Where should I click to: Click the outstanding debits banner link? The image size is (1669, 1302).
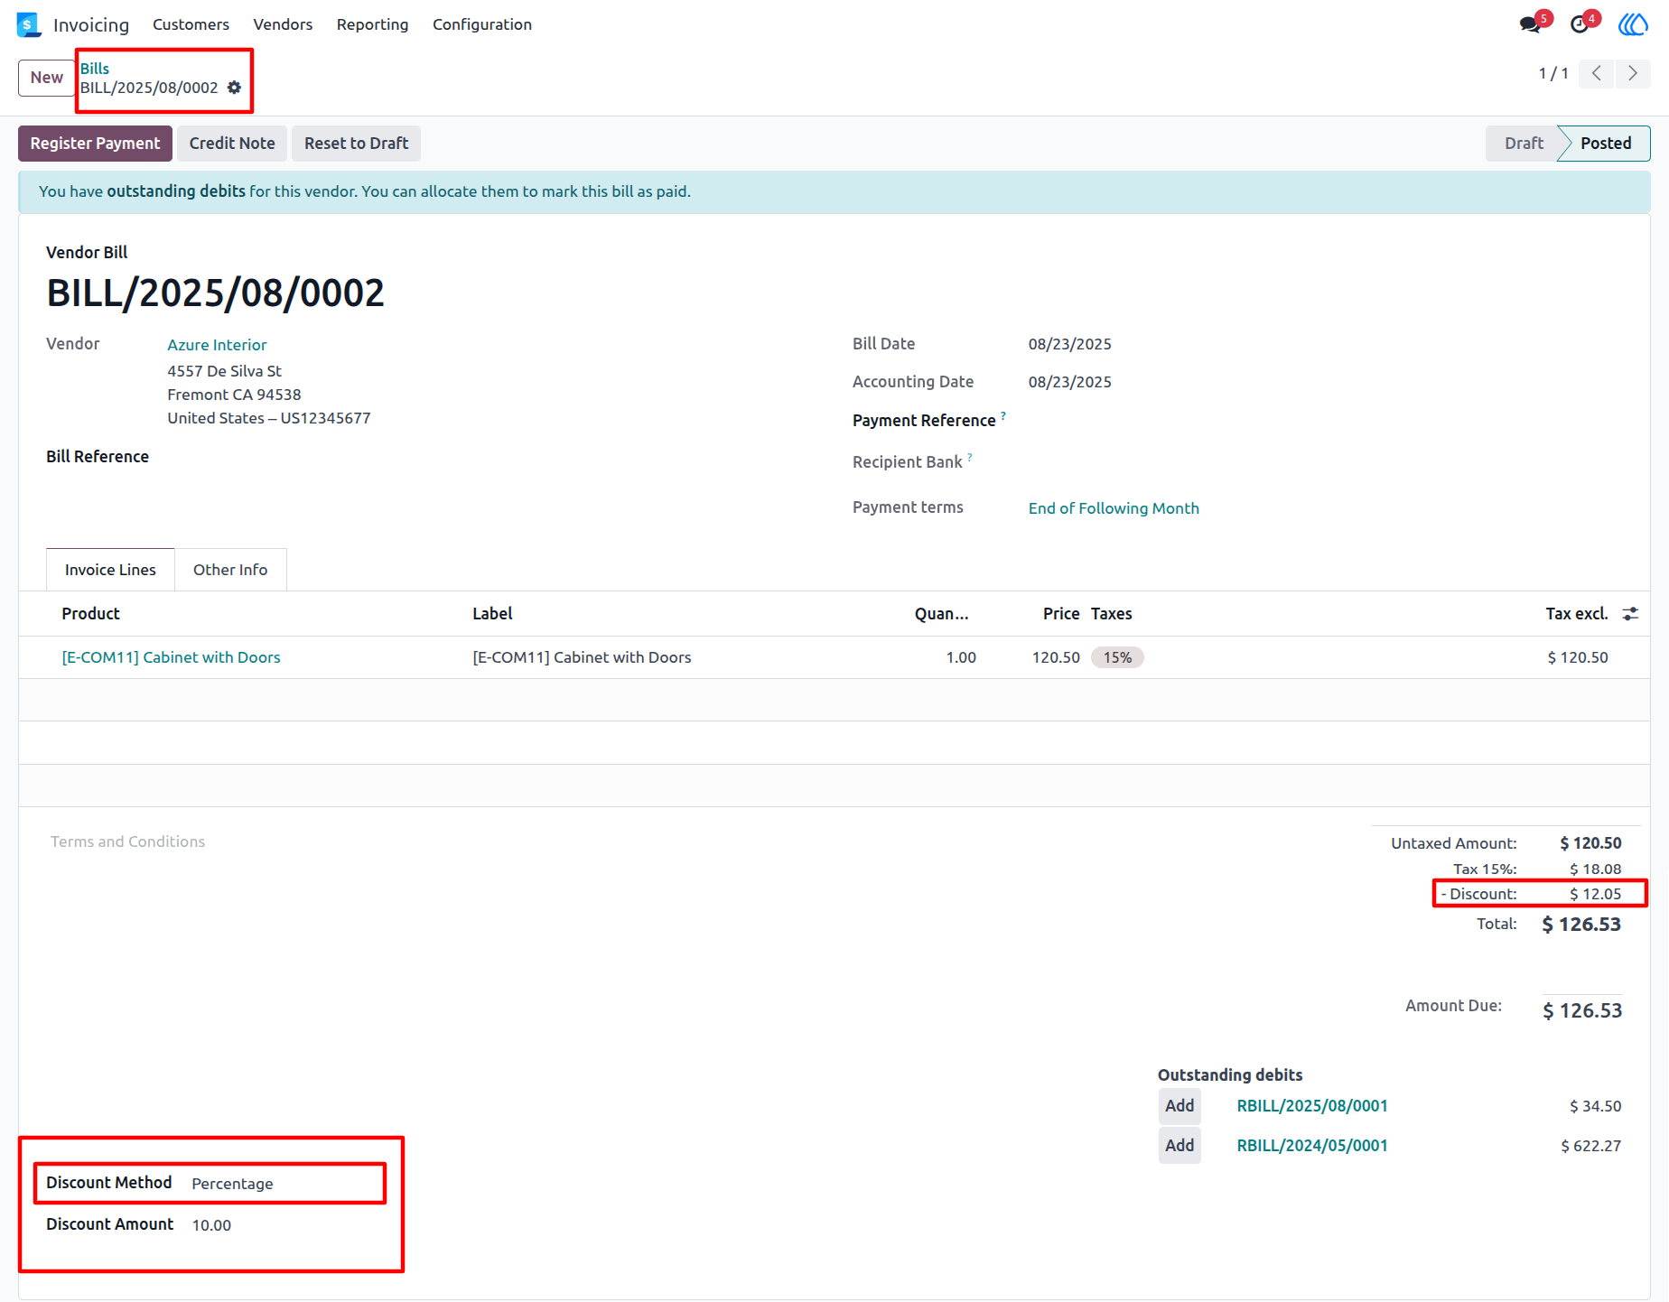(x=176, y=191)
